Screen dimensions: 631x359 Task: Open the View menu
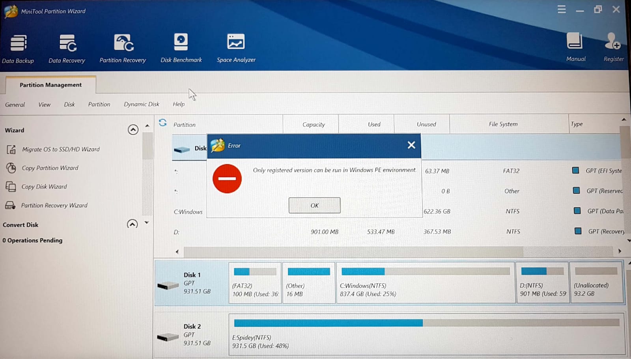(45, 105)
